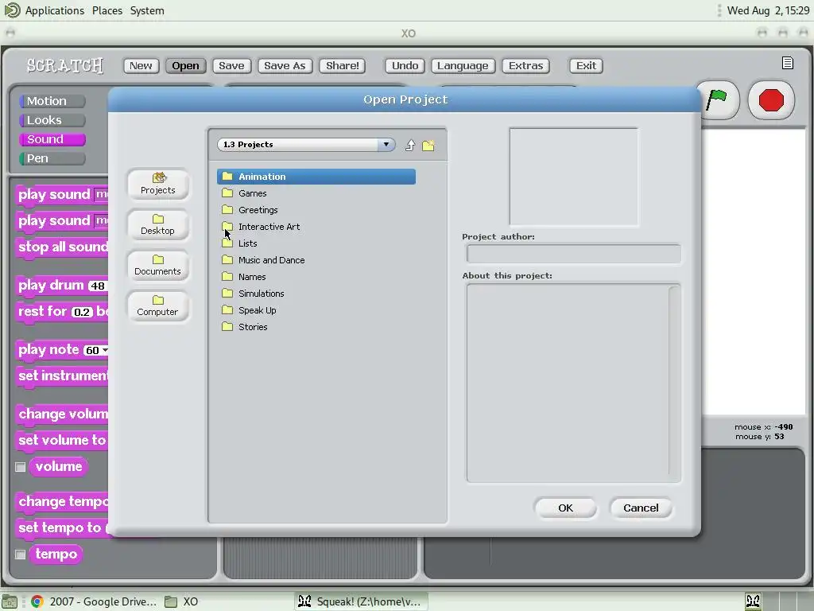Screen dimensions: 814x611
Task: Click the About this project text area
Action: (574, 383)
